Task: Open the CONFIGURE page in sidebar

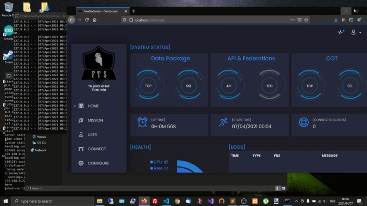Action: point(98,163)
